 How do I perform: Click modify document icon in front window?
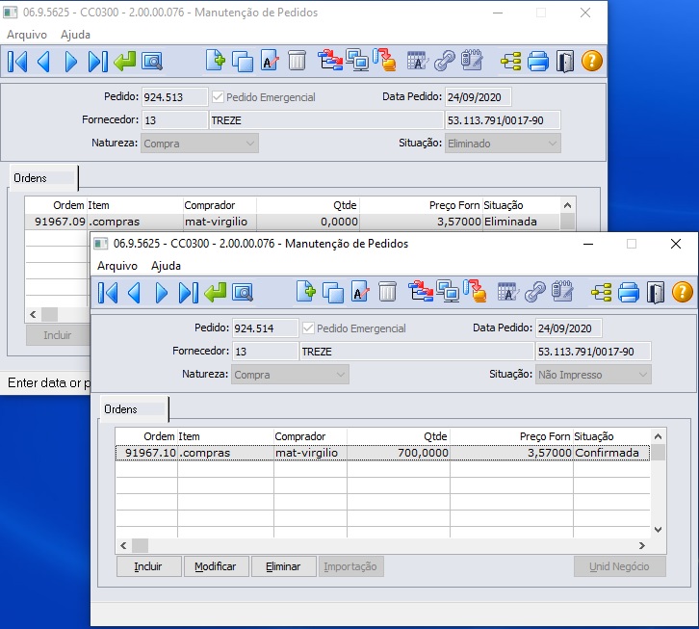click(x=360, y=292)
